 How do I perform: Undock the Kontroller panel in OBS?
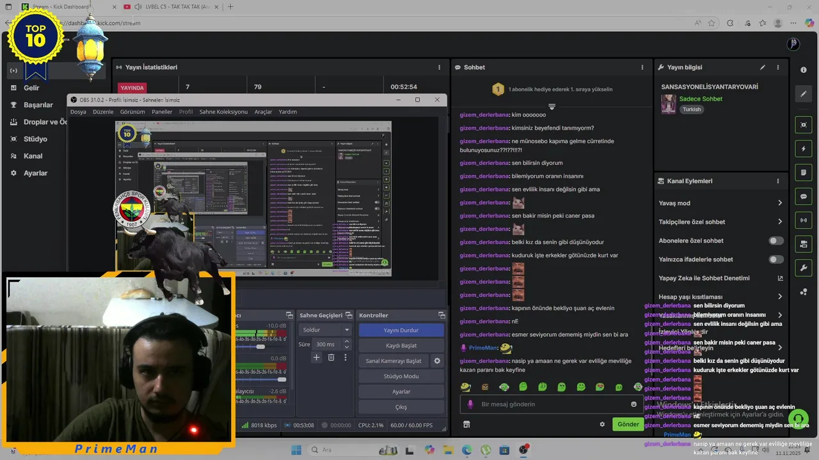pyautogui.click(x=441, y=315)
